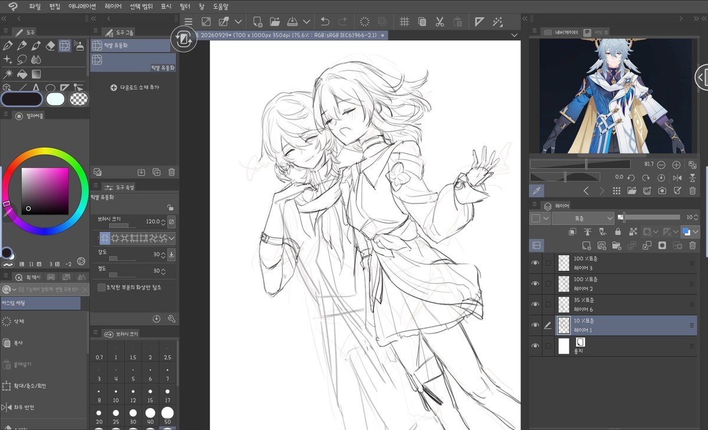Select the Fill bucket tool
708x430 pixels.
[x=22, y=74]
